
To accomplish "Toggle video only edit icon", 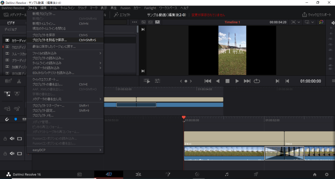I will pos(7,109).
